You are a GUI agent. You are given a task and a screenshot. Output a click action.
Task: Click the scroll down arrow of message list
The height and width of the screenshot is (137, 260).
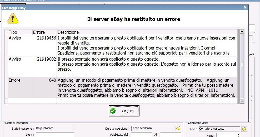(x=242, y=101)
